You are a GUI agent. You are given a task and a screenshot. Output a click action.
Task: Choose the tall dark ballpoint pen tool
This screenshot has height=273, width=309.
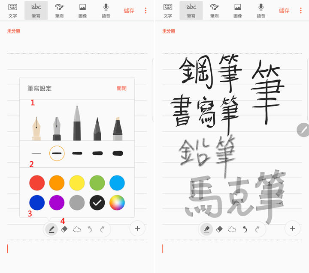[x=77, y=123]
